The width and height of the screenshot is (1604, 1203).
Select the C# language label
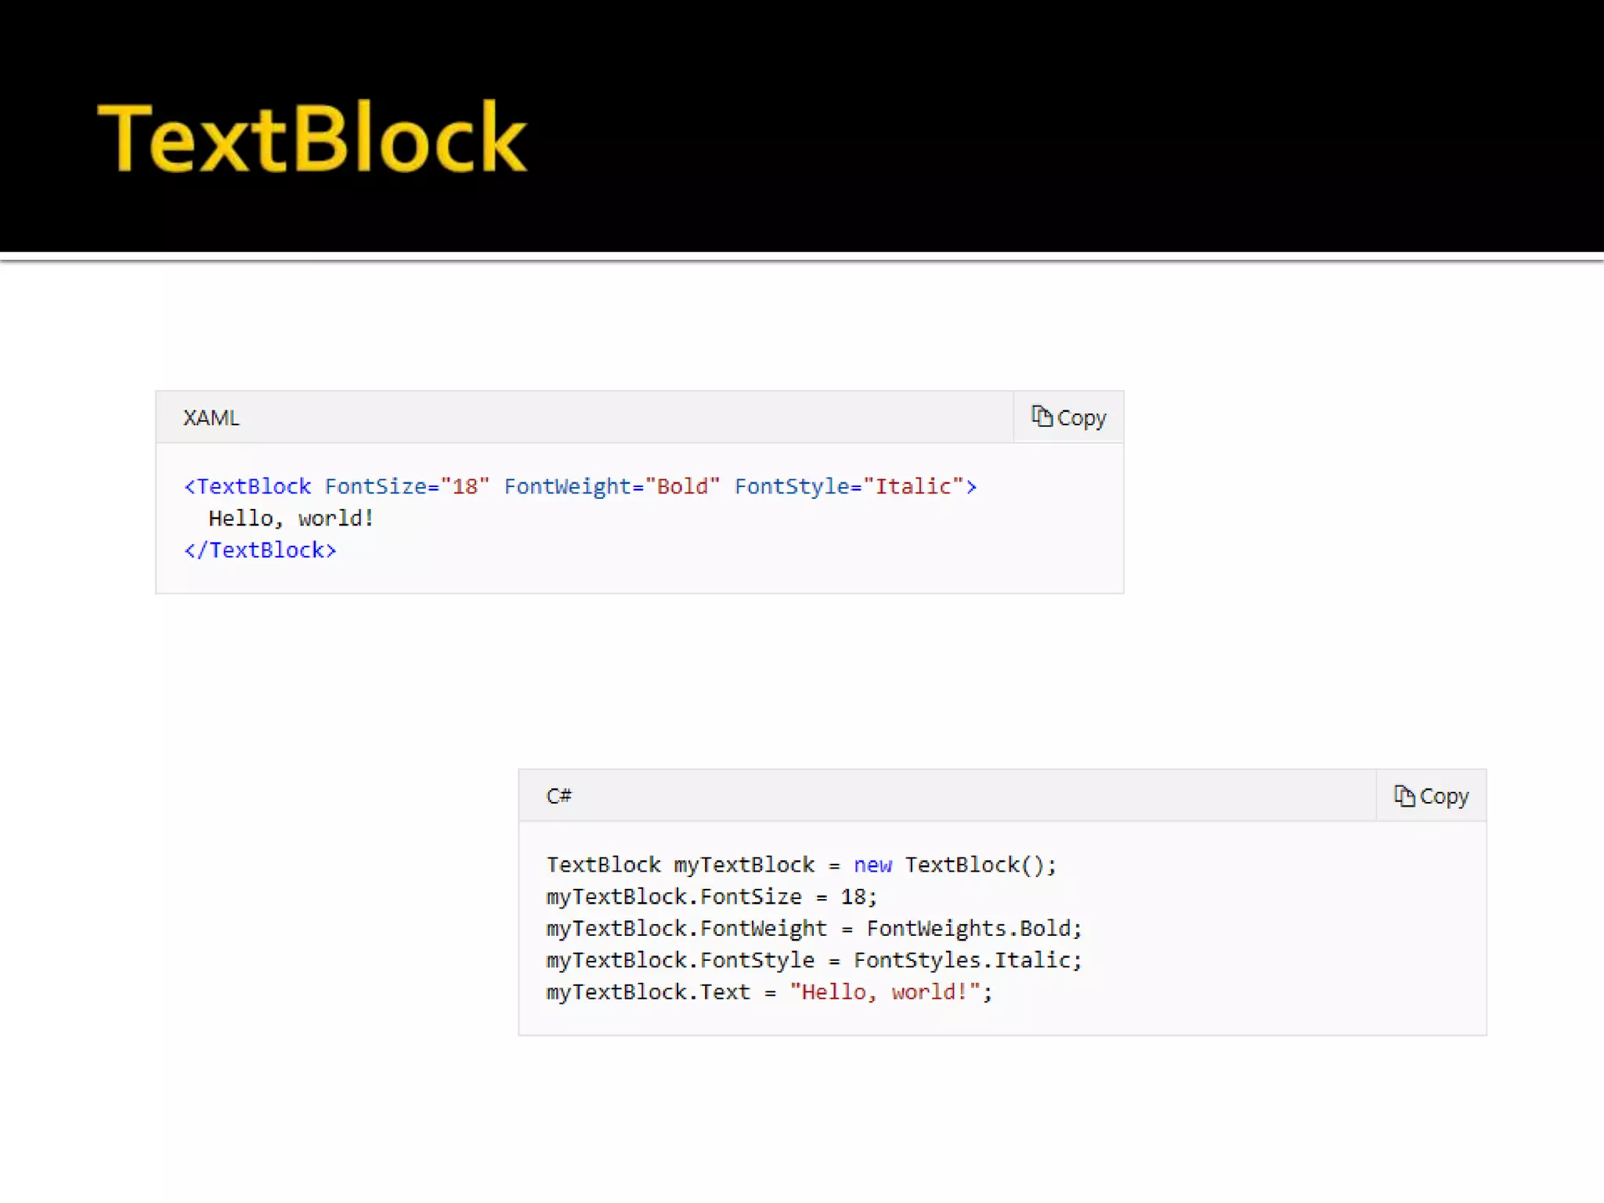click(x=558, y=797)
